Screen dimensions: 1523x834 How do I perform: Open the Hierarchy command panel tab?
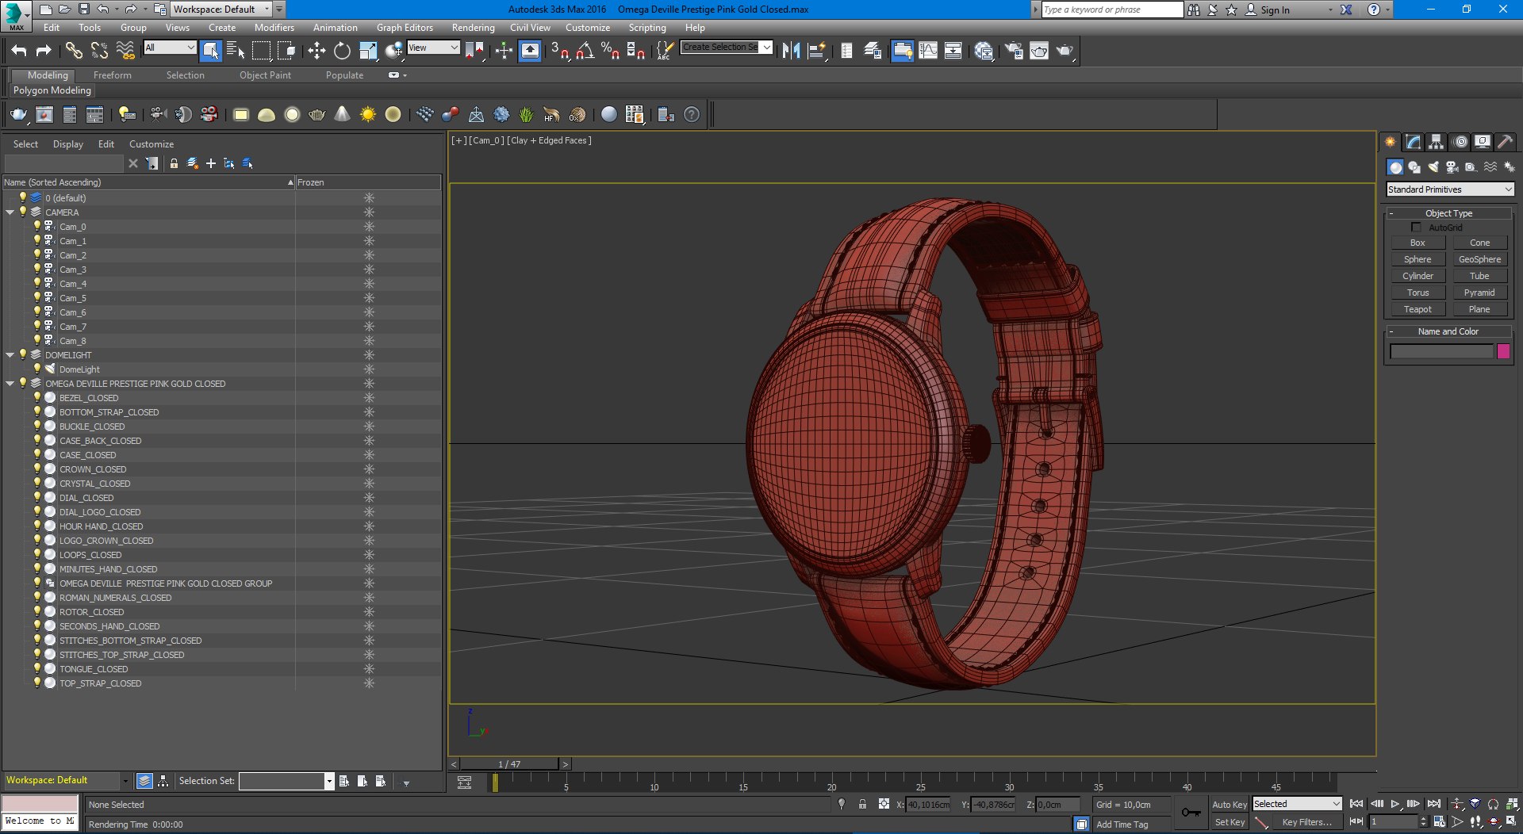click(x=1436, y=142)
